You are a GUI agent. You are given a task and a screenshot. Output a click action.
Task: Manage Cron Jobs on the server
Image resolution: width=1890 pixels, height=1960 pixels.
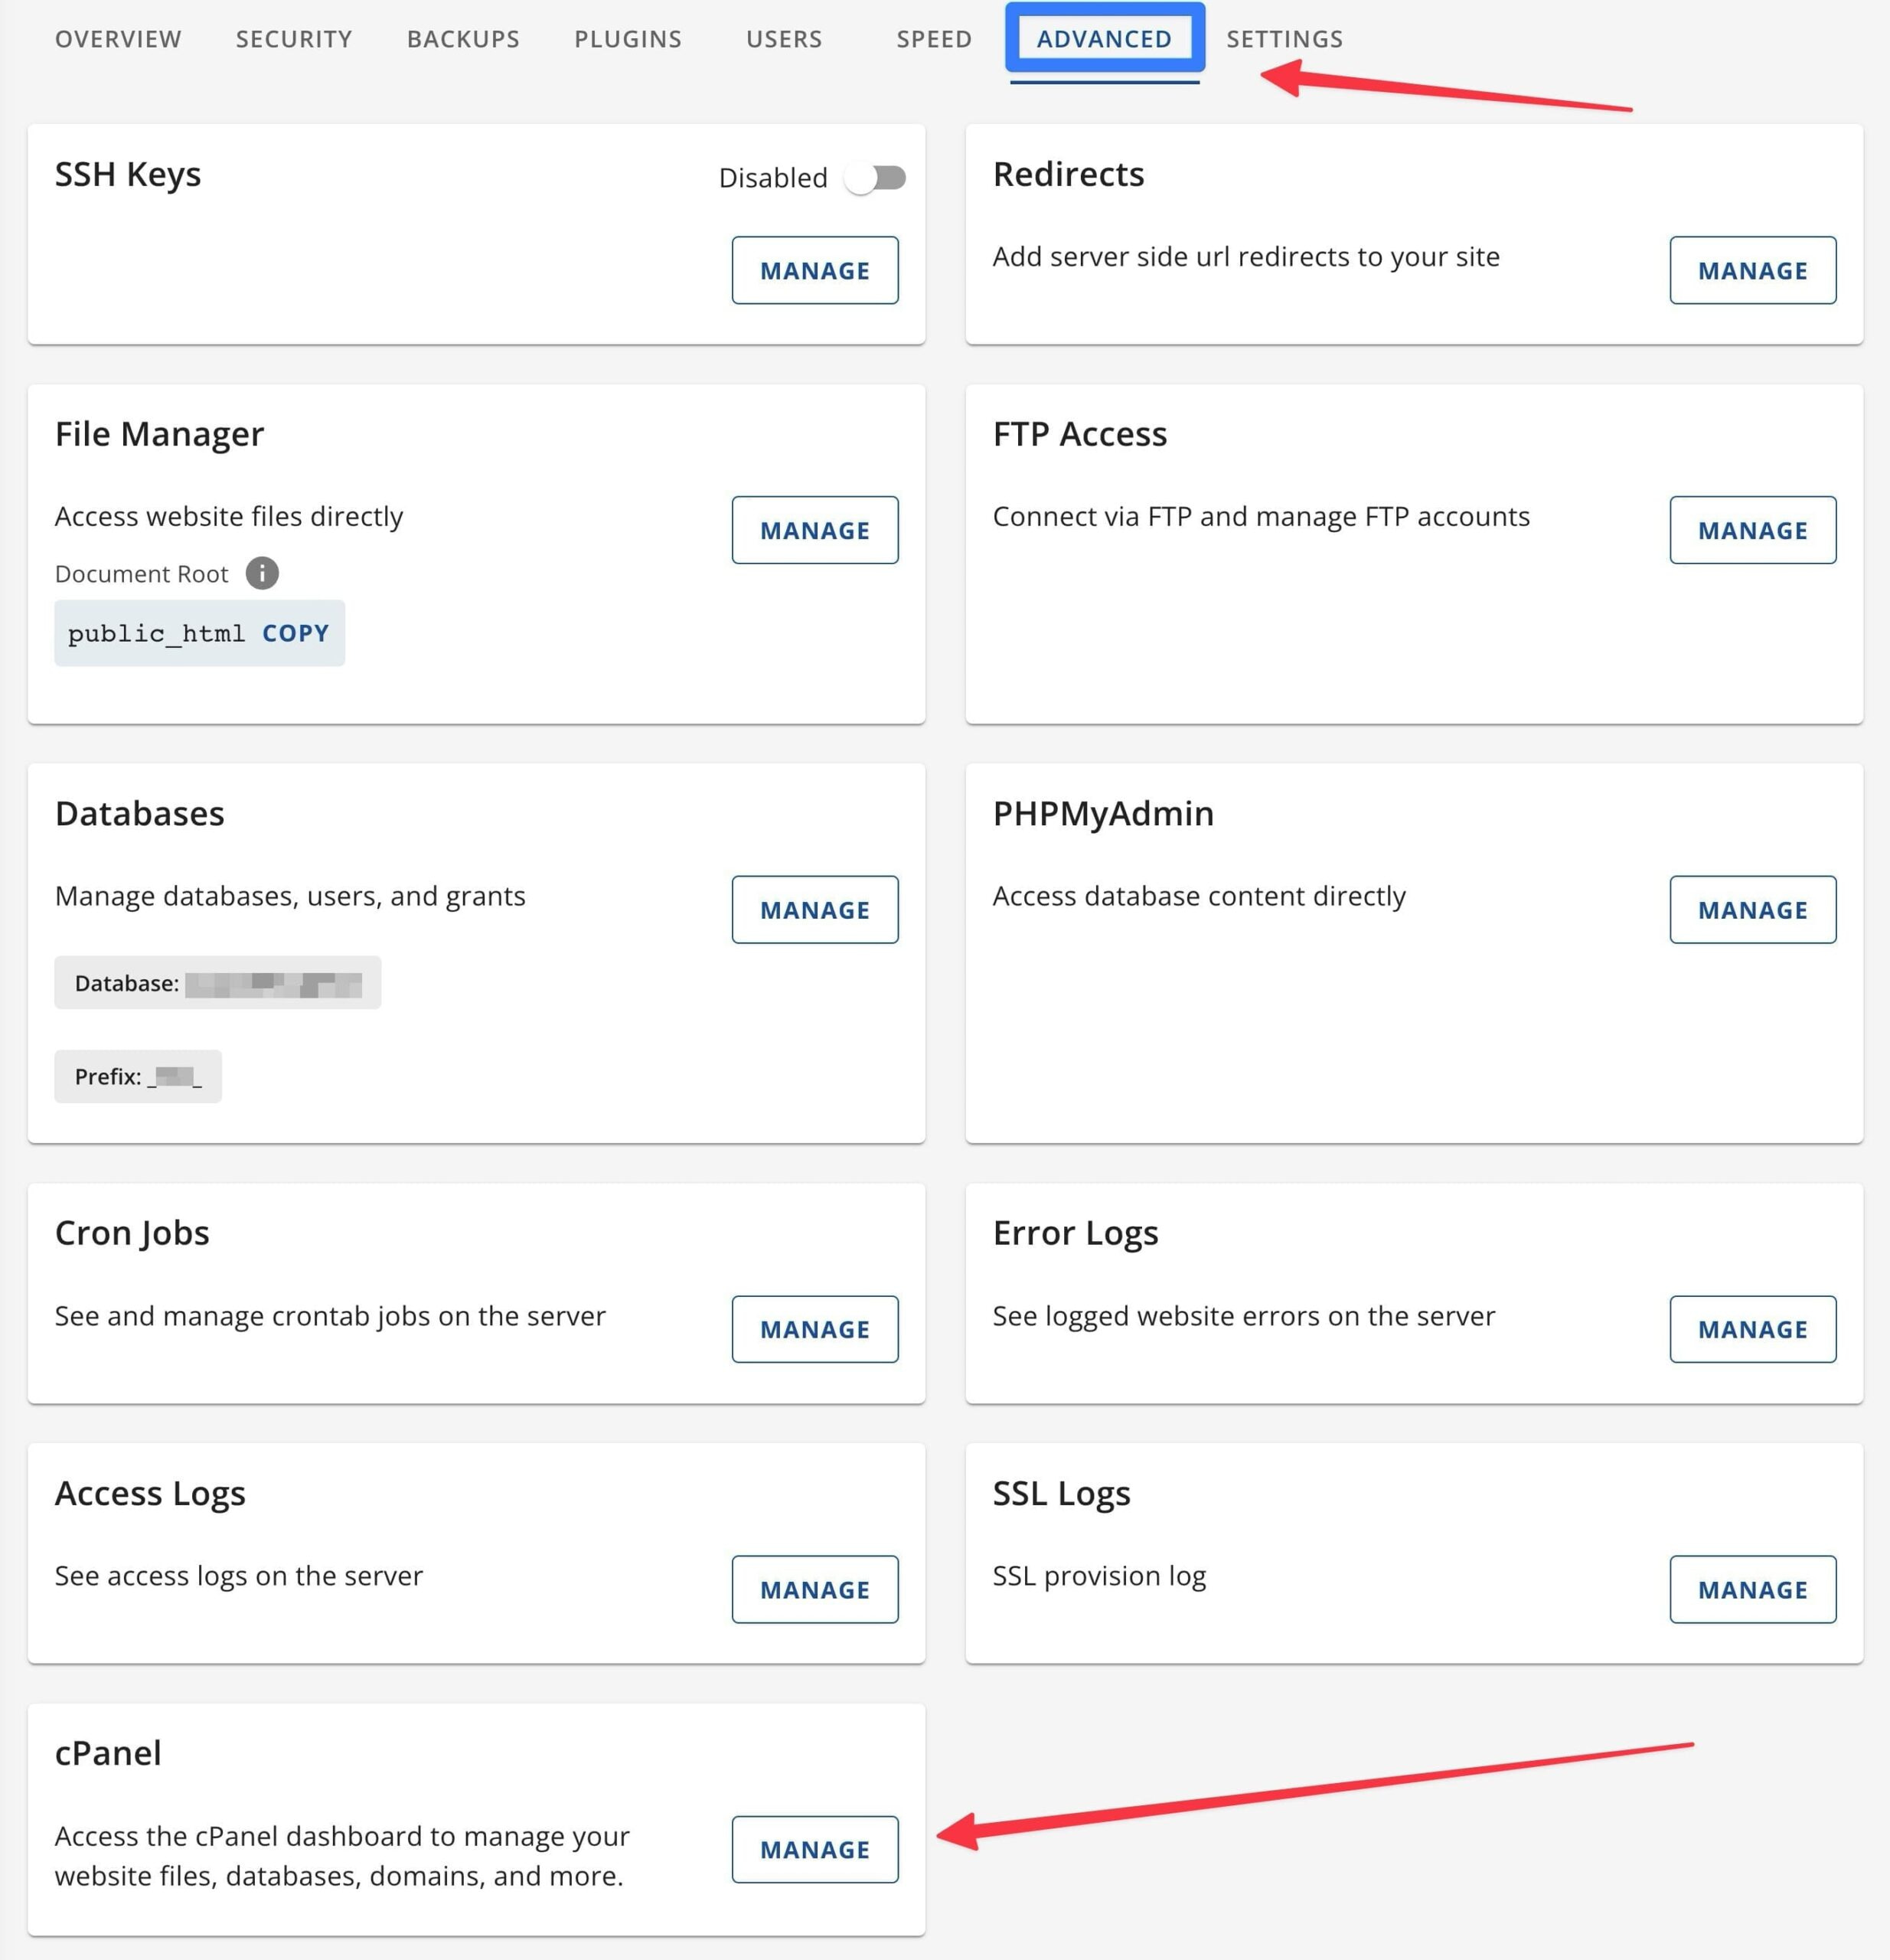815,1329
